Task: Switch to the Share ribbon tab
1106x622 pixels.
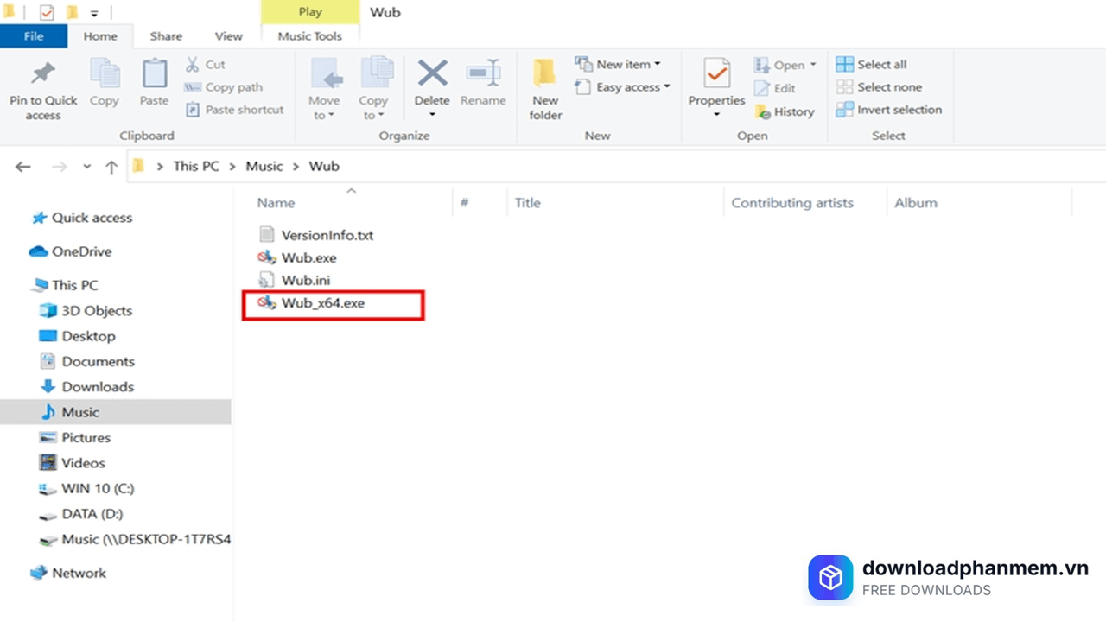Action: 165,36
